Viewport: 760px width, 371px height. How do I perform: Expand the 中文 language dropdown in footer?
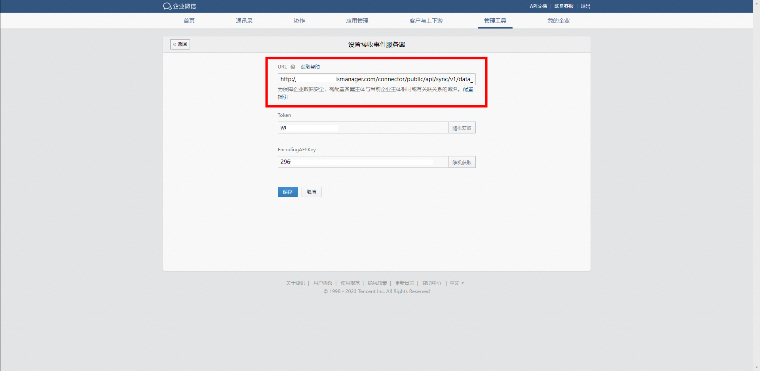click(x=457, y=283)
